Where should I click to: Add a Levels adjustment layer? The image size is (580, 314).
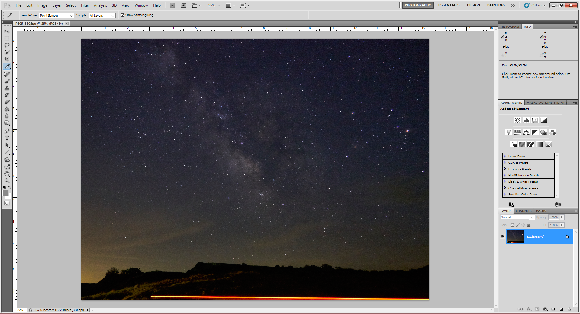[x=526, y=120]
